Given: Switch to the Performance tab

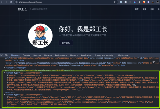Looking at the screenshot, I should 61,55.
